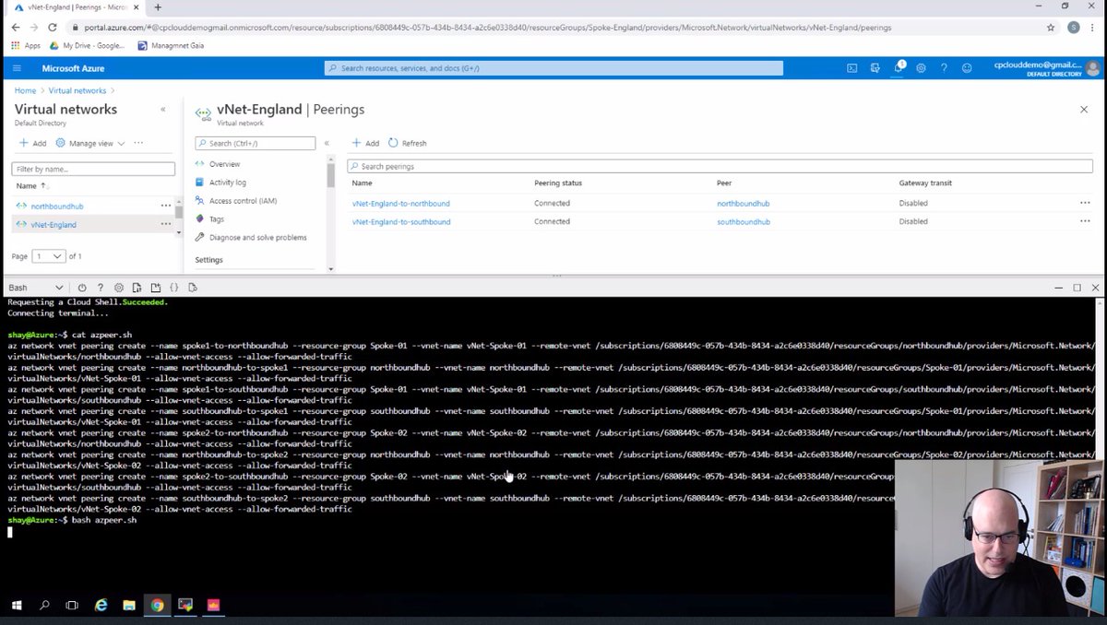Viewport: 1107px width, 625px height.
Task: Open the notifications bell
Action: 899,68
